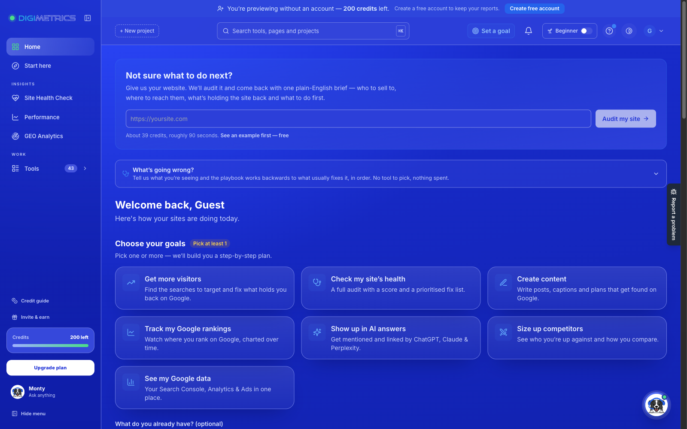Click the https://yoursite.com URL field
This screenshot has height=429, width=687.
pos(359,119)
